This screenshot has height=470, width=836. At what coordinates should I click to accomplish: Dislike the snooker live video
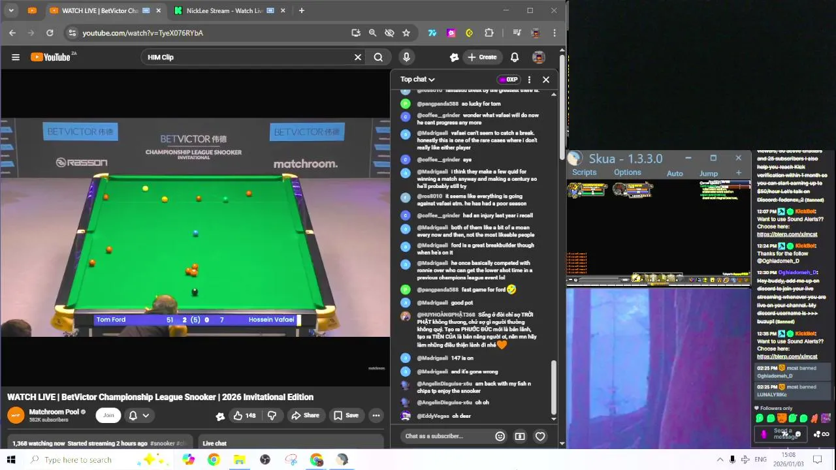coord(272,415)
